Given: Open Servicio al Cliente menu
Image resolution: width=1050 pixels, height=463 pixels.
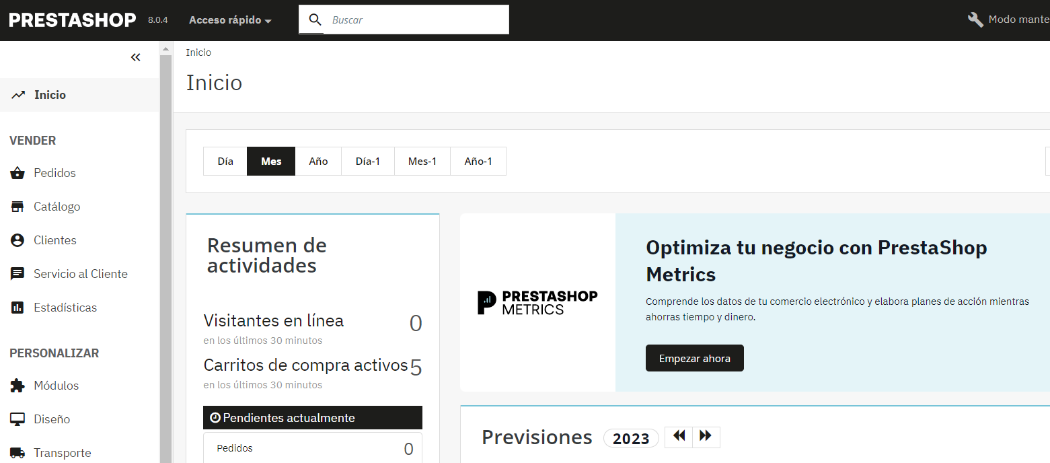Looking at the screenshot, I should 79,274.
